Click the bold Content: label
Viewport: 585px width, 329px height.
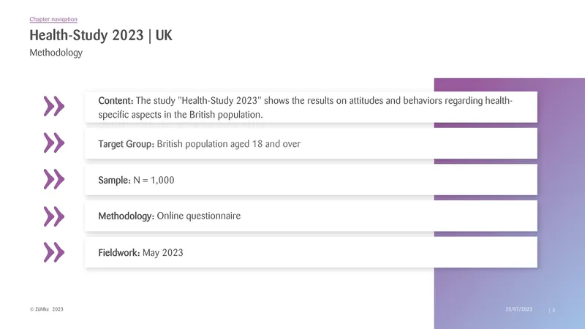coord(116,101)
